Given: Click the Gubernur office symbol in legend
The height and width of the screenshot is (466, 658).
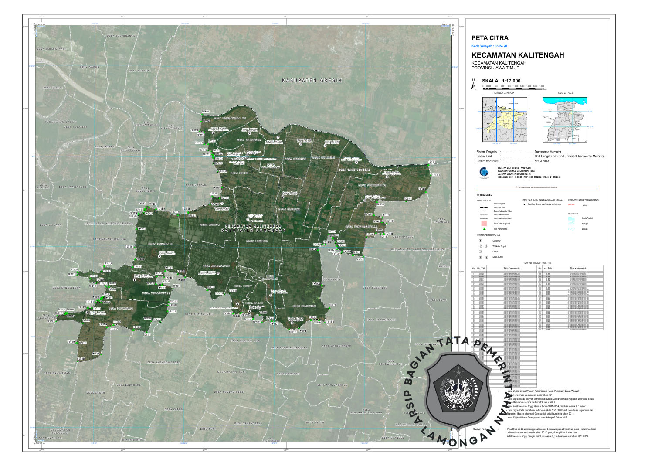Looking at the screenshot, I should [481, 241].
